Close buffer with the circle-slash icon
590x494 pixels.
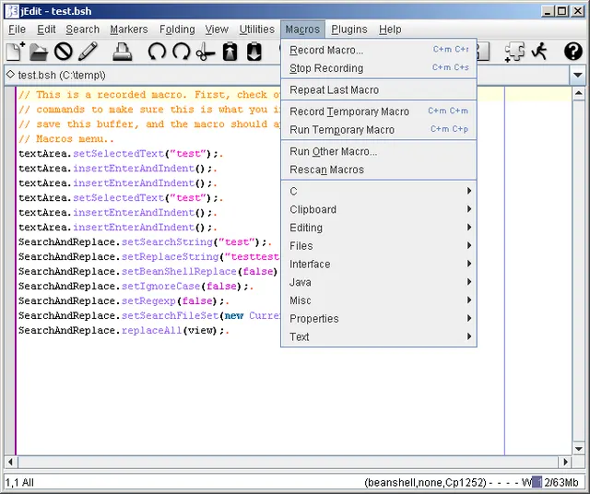(64, 52)
